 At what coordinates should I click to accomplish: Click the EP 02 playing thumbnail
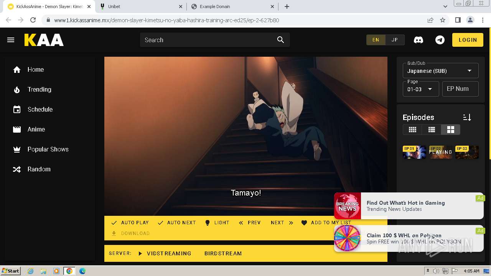coord(440,152)
